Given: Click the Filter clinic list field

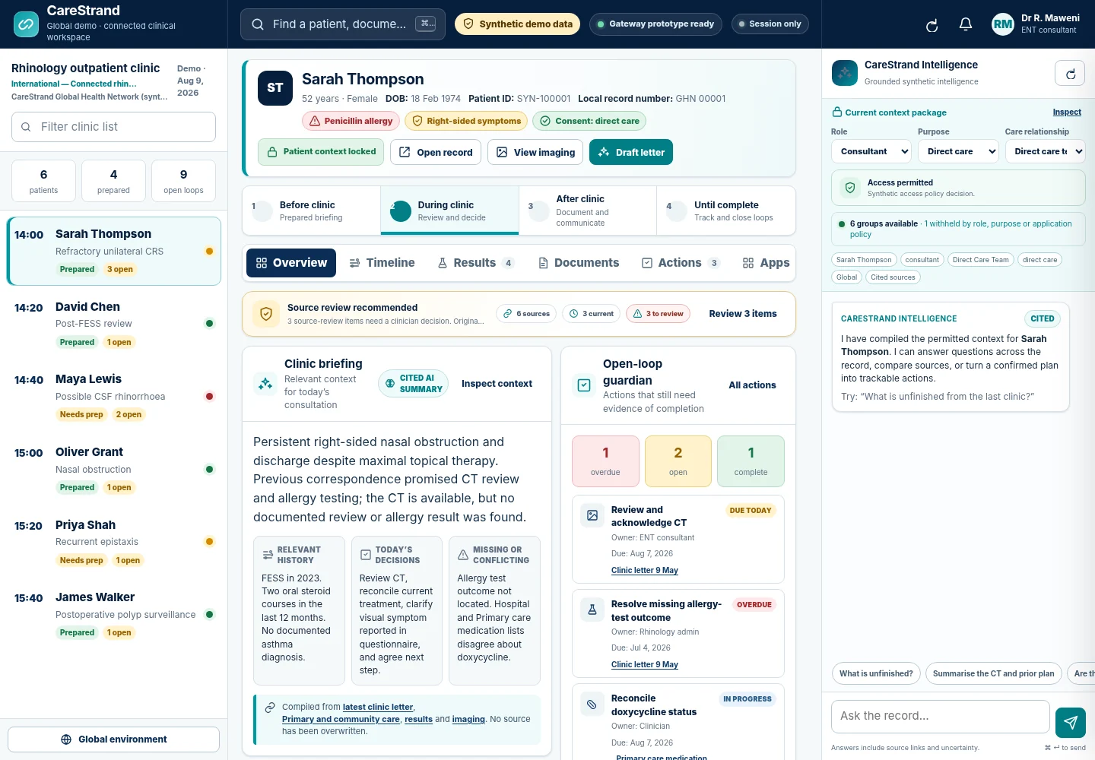Looking at the screenshot, I should coord(113,127).
